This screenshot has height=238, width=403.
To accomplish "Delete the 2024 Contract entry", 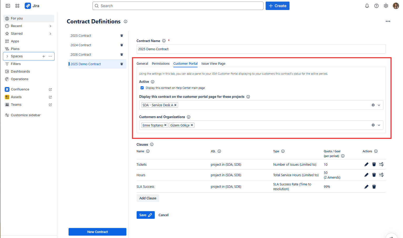I will pyautogui.click(x=122, y=45).
